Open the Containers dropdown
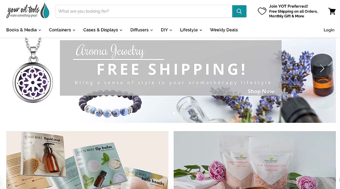 click(x=62, y=30)
